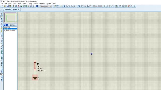This screenshot has width=161, height=90.
Task: Open the Help menu
Action: point(54,4)
